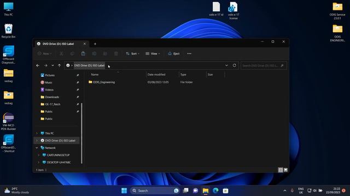
Task: Click the Rename icon in Explorer toolbar
Action: 94,53
